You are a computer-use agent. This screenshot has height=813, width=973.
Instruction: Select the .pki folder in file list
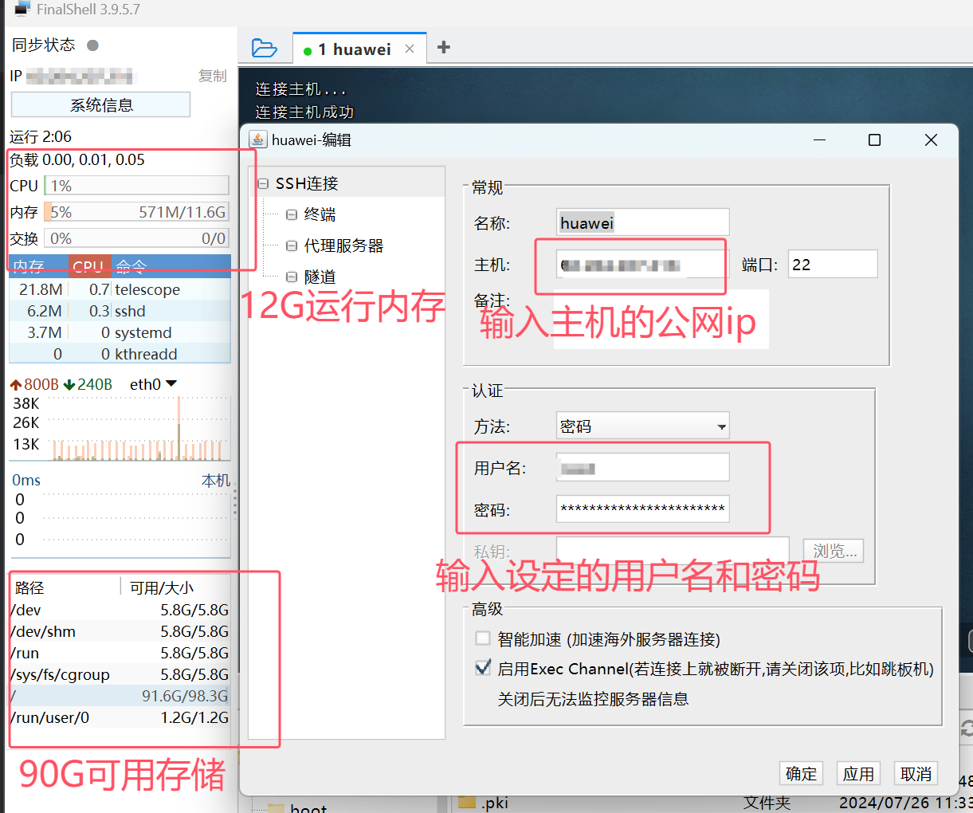[x=495, y=803]
